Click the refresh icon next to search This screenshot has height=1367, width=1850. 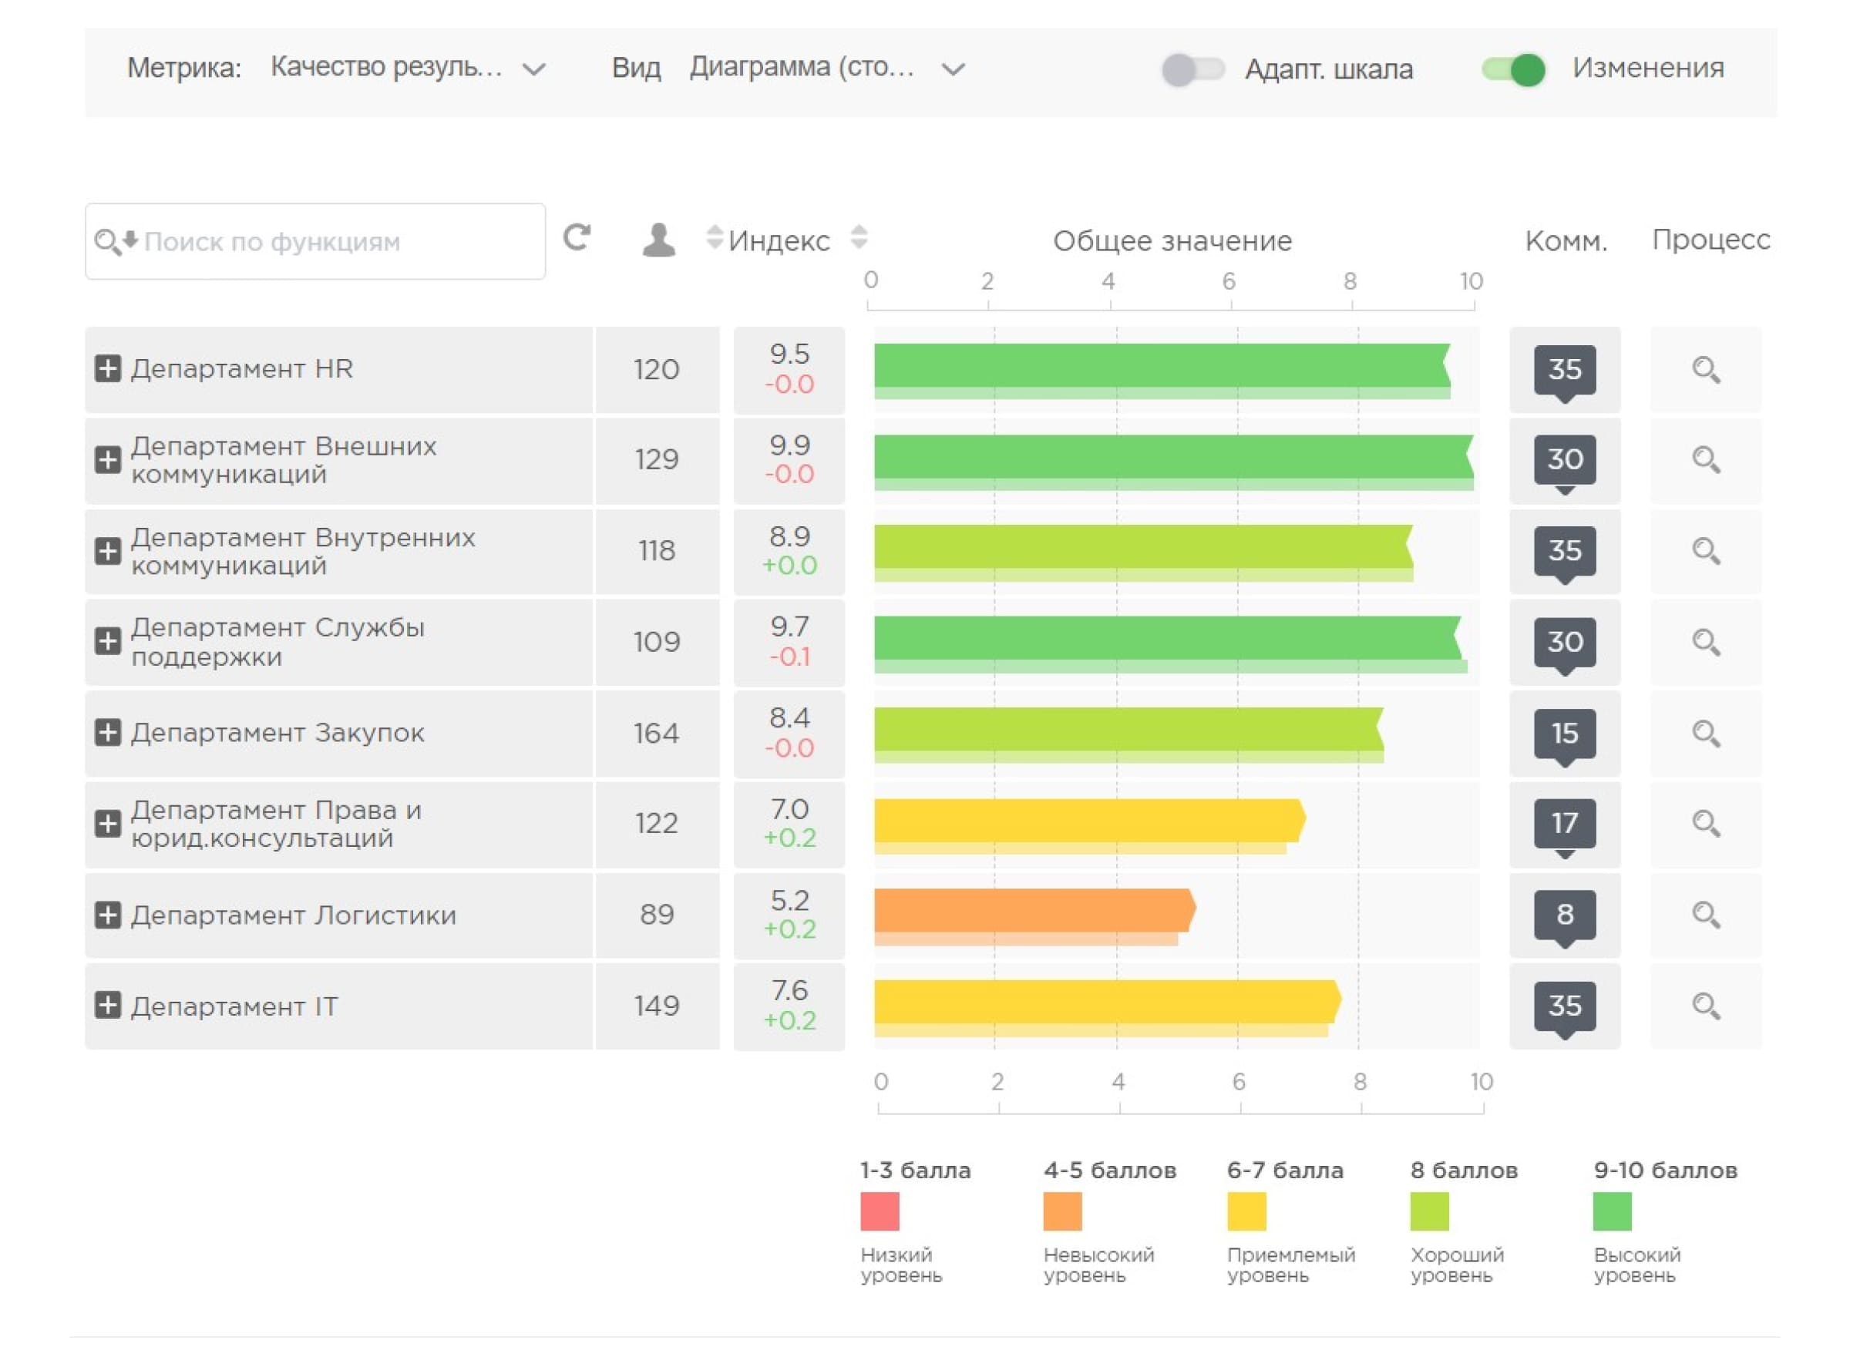576,238
